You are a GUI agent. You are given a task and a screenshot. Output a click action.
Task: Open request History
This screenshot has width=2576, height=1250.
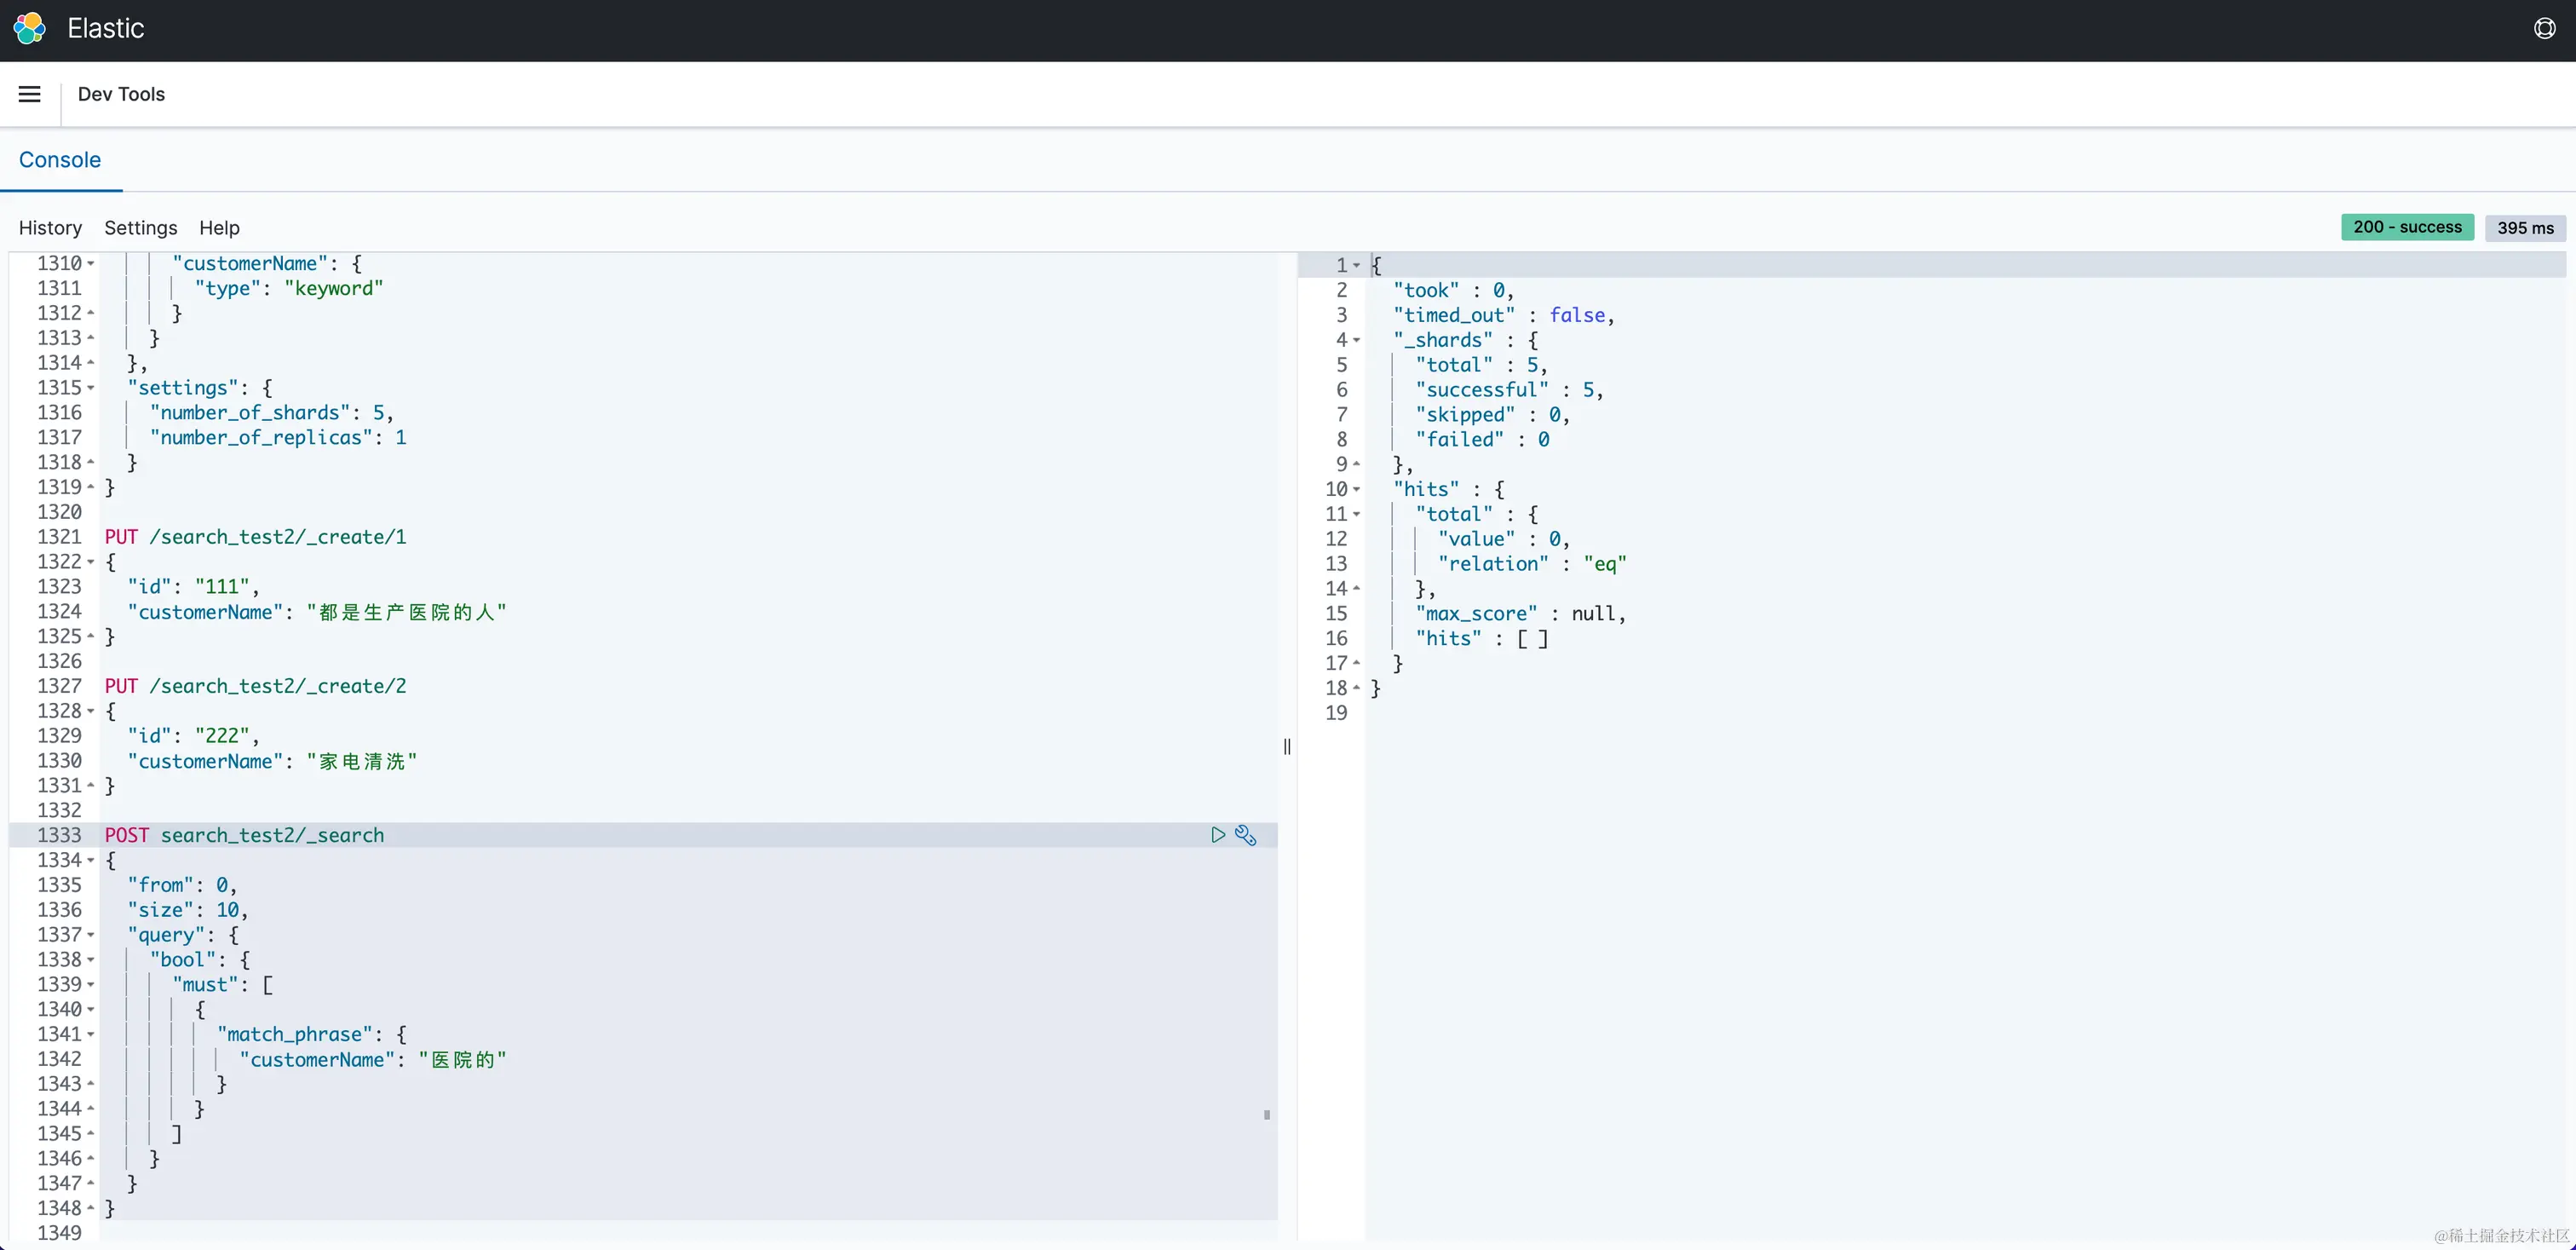pyautogui.click(x=50, y=228)
